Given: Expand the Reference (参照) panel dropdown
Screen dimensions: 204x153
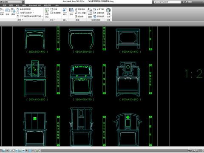Looking at the screenshot, I should 20,20.
